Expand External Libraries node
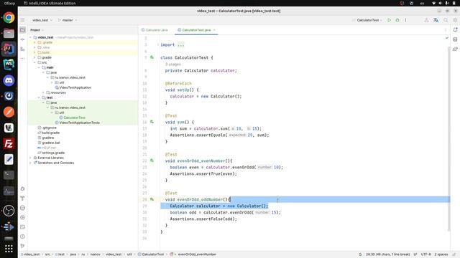This screenshot has height=258, width=460. click(x=30, y=158)
